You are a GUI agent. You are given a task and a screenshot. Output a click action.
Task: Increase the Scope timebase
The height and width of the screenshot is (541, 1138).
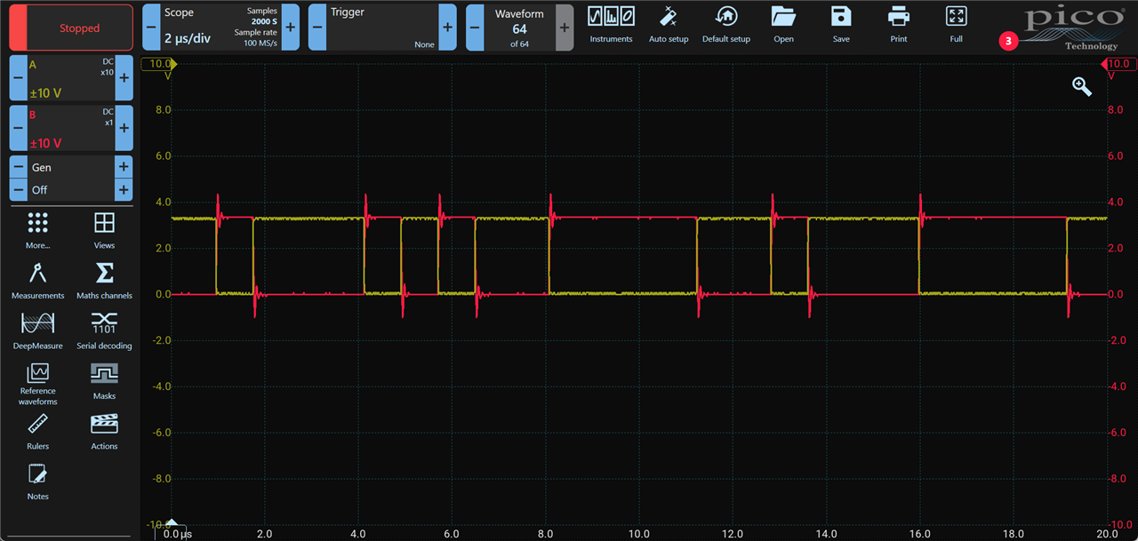290,28
